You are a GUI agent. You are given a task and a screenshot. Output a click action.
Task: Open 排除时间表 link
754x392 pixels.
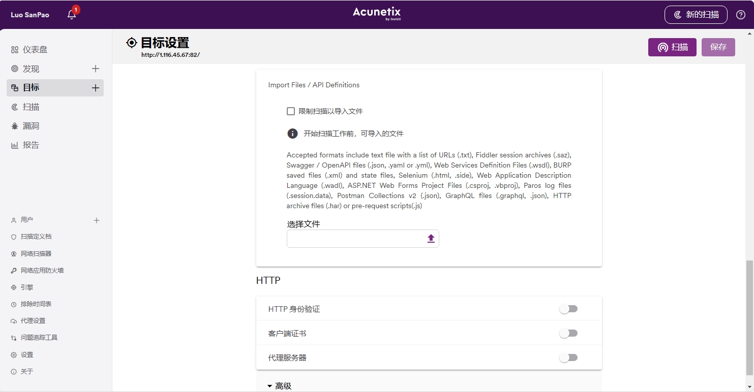click(x=36, y=304)
